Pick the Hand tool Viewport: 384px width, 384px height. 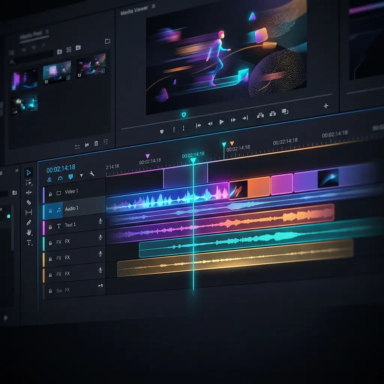(x=29, y=232)
